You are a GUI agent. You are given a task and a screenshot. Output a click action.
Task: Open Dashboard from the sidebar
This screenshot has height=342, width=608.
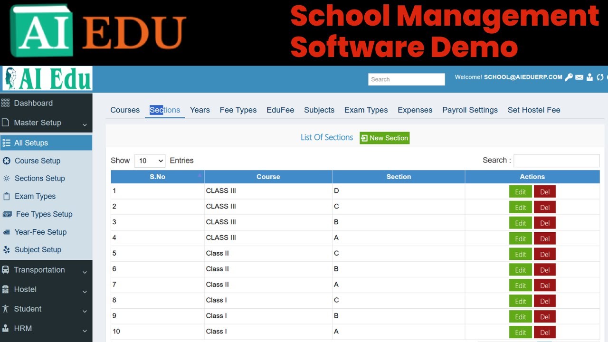click(33, 103)
